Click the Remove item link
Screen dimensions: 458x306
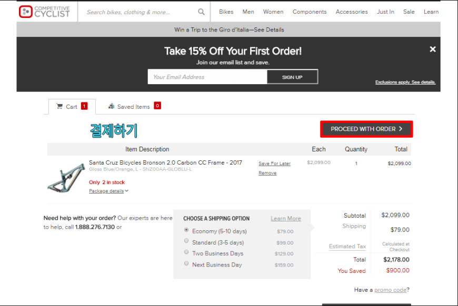point(267,173)
